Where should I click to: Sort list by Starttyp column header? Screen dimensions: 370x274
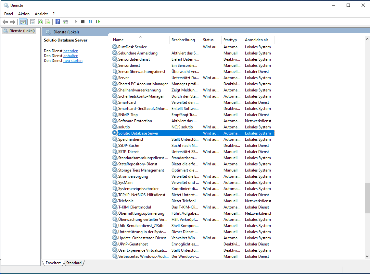[230, 40]
